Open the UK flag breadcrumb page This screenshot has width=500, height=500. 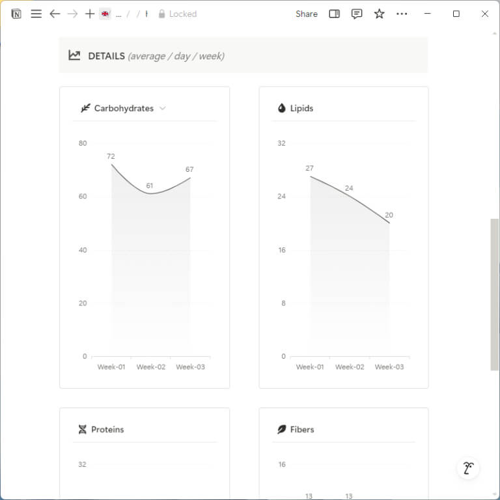[x=105, y=14]
